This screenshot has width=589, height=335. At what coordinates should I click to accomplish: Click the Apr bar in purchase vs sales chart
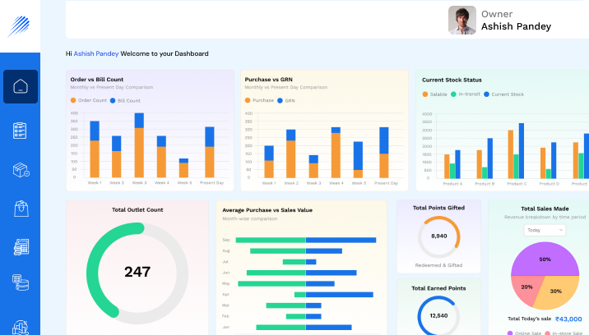[x=333, y=295]
